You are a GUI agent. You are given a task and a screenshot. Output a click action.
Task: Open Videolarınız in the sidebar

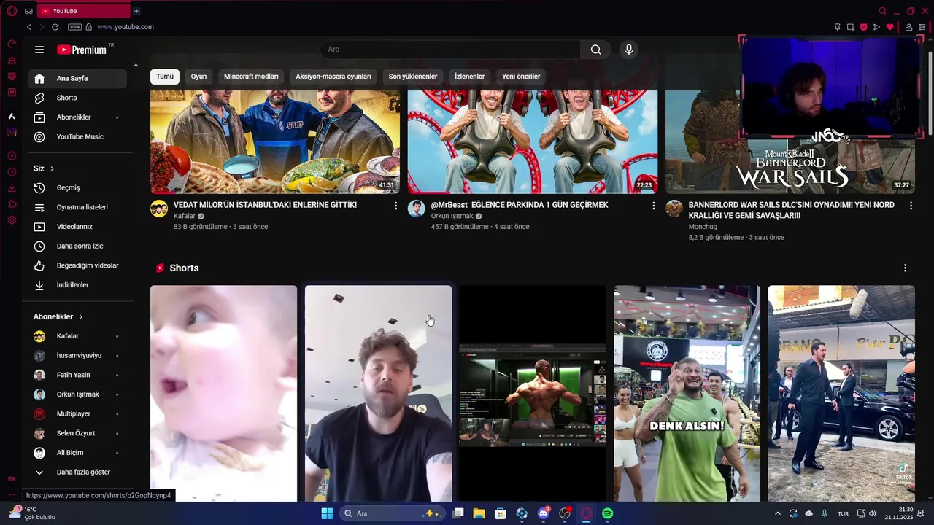tap(78, 227)
